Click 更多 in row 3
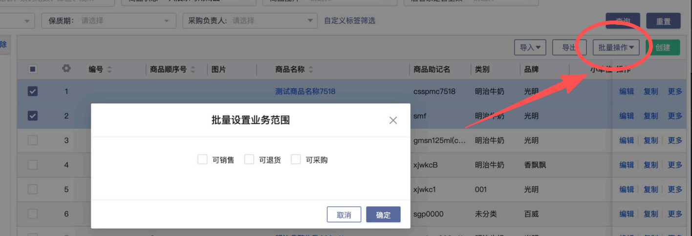This screenshot has height=236, width=692. (x=675, y=140)
